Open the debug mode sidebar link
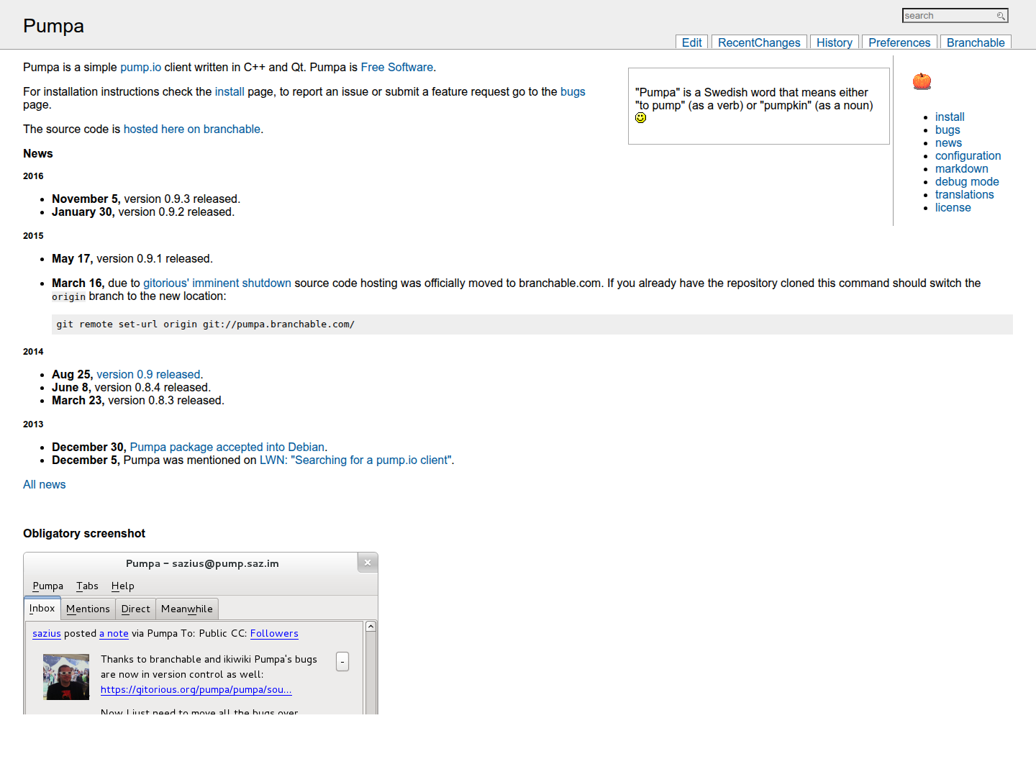This screenshot has width=1036, height=777. pyautogui.click(x=967, y=181)
